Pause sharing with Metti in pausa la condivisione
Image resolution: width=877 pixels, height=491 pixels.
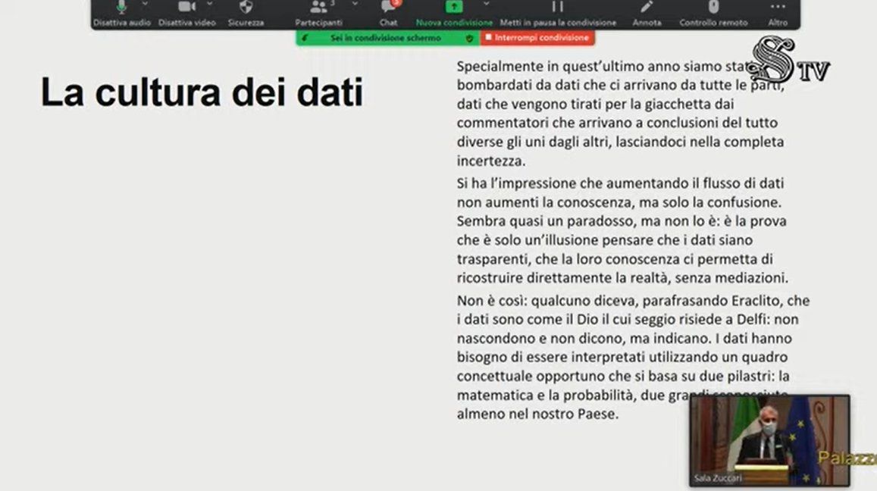[x=558, y=14]
